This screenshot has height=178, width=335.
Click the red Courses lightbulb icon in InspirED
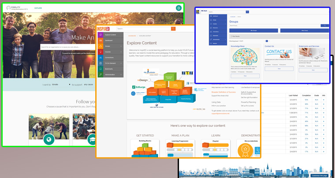point(100,52)
